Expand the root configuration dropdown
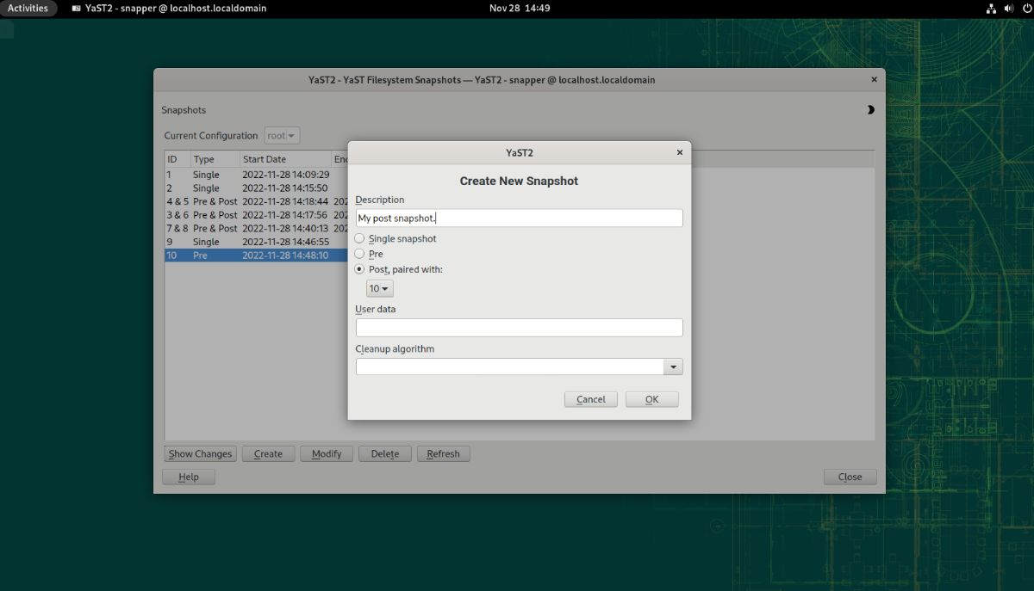 coord(281,135)
